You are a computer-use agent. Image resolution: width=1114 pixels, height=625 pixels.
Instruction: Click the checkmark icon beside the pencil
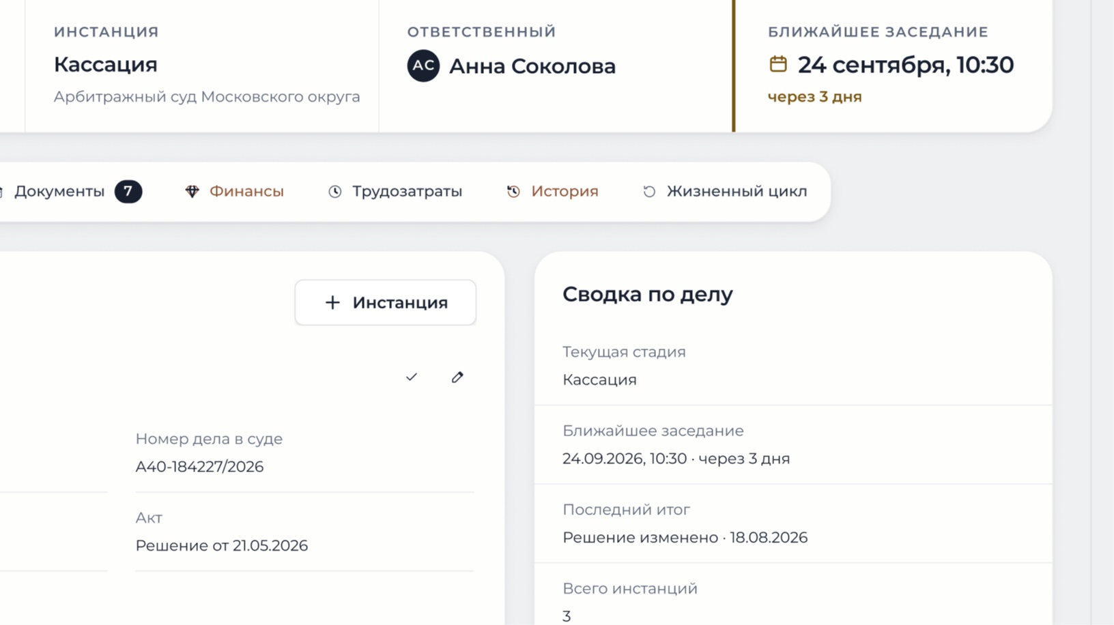pyautogui.click(x=411, y=377)
